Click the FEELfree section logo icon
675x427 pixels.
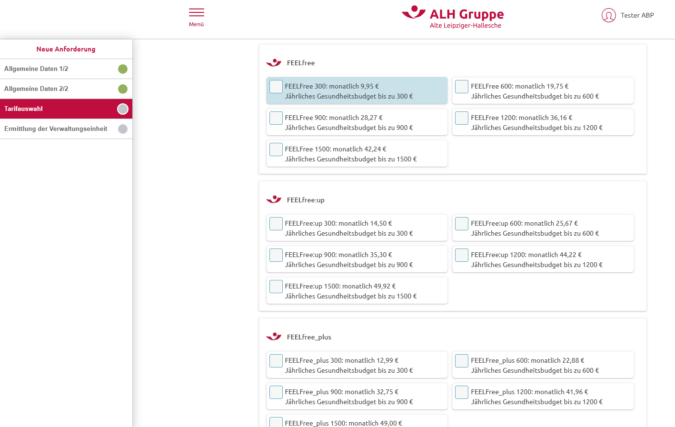274,63
